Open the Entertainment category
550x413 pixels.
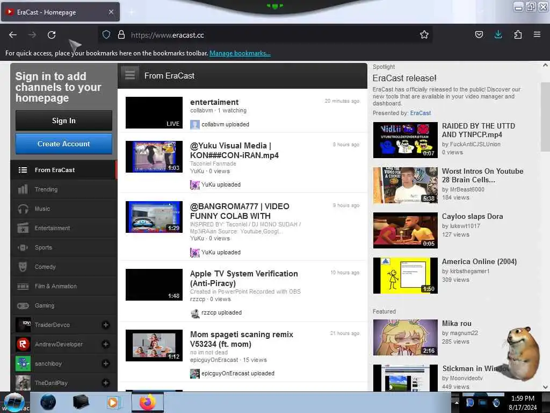pos(63,228)
